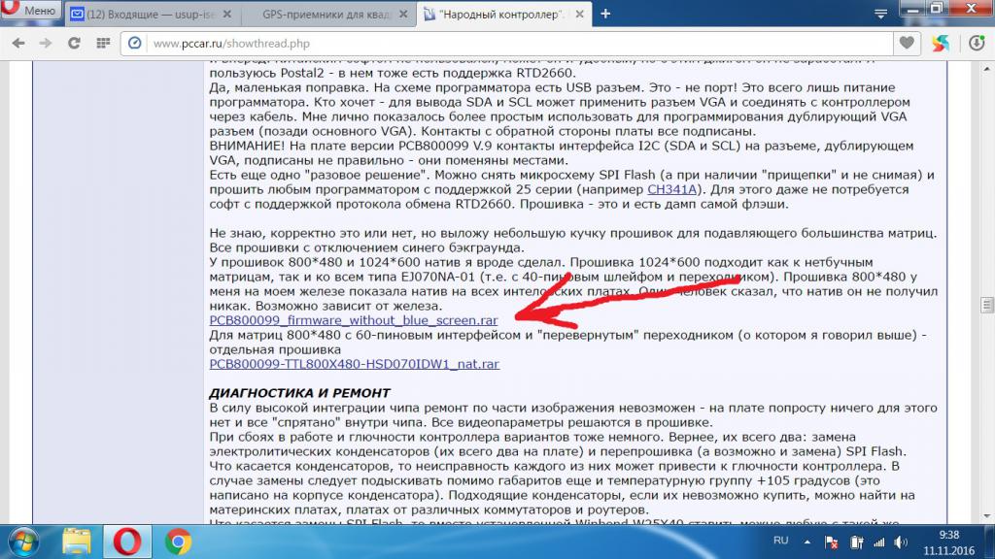This screenshot has width=995, height=559.
Task: Switch to the Входящие mail tab
Action: [151, 14]
